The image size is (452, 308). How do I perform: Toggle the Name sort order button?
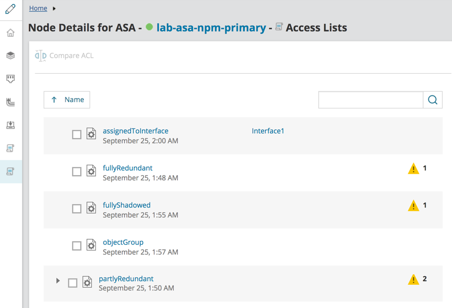tap(67, 100)
